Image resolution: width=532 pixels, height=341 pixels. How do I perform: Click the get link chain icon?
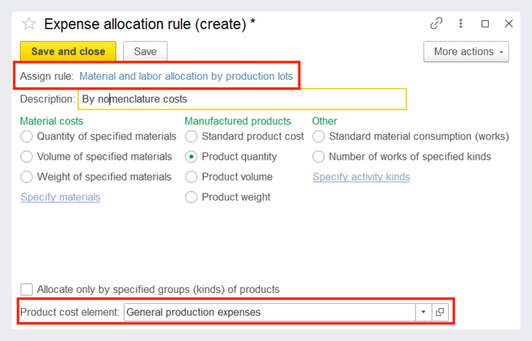pos(436,24)
